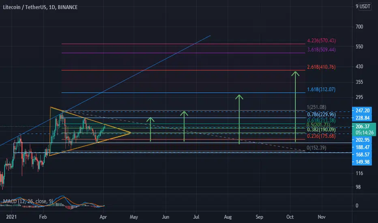Screen dimensions: 378x223
Task: Click the Litecoin / TetherUS chart title
Action: coord(40,7)
